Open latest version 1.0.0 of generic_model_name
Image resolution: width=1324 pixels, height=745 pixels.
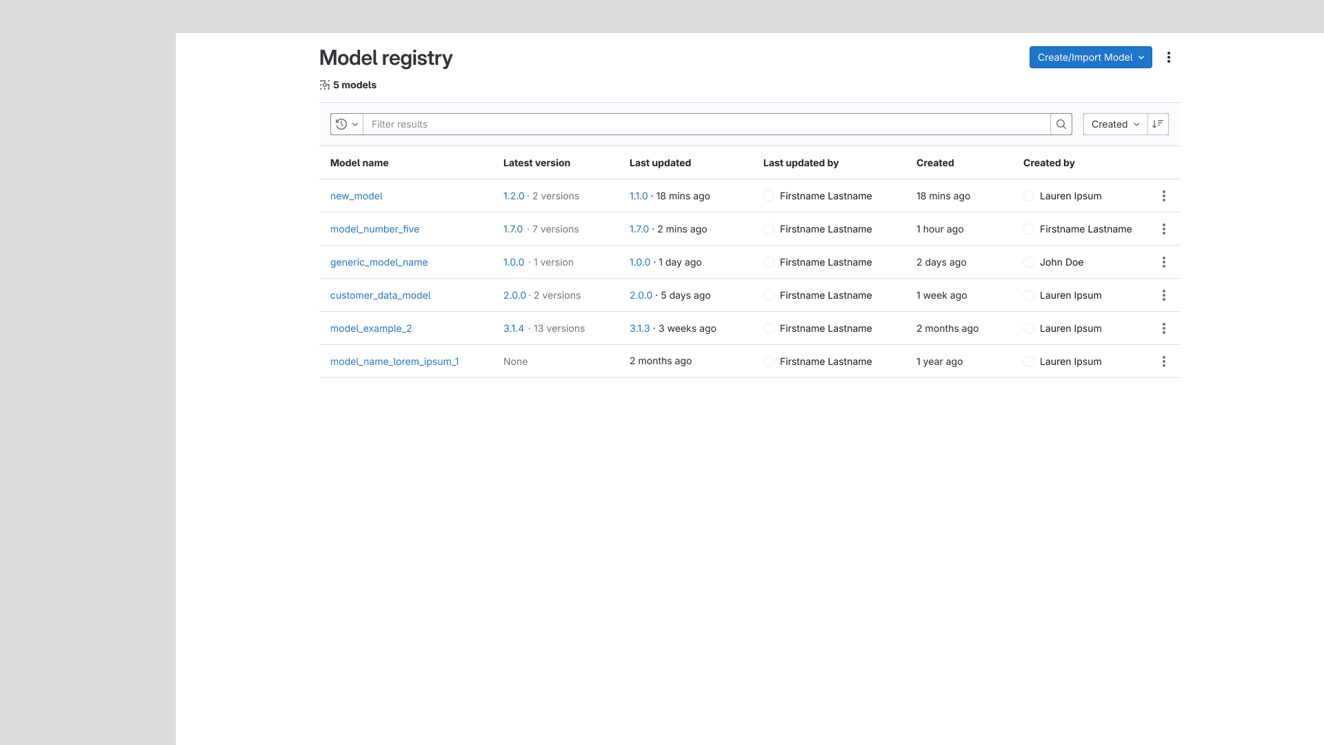[514, 262]
